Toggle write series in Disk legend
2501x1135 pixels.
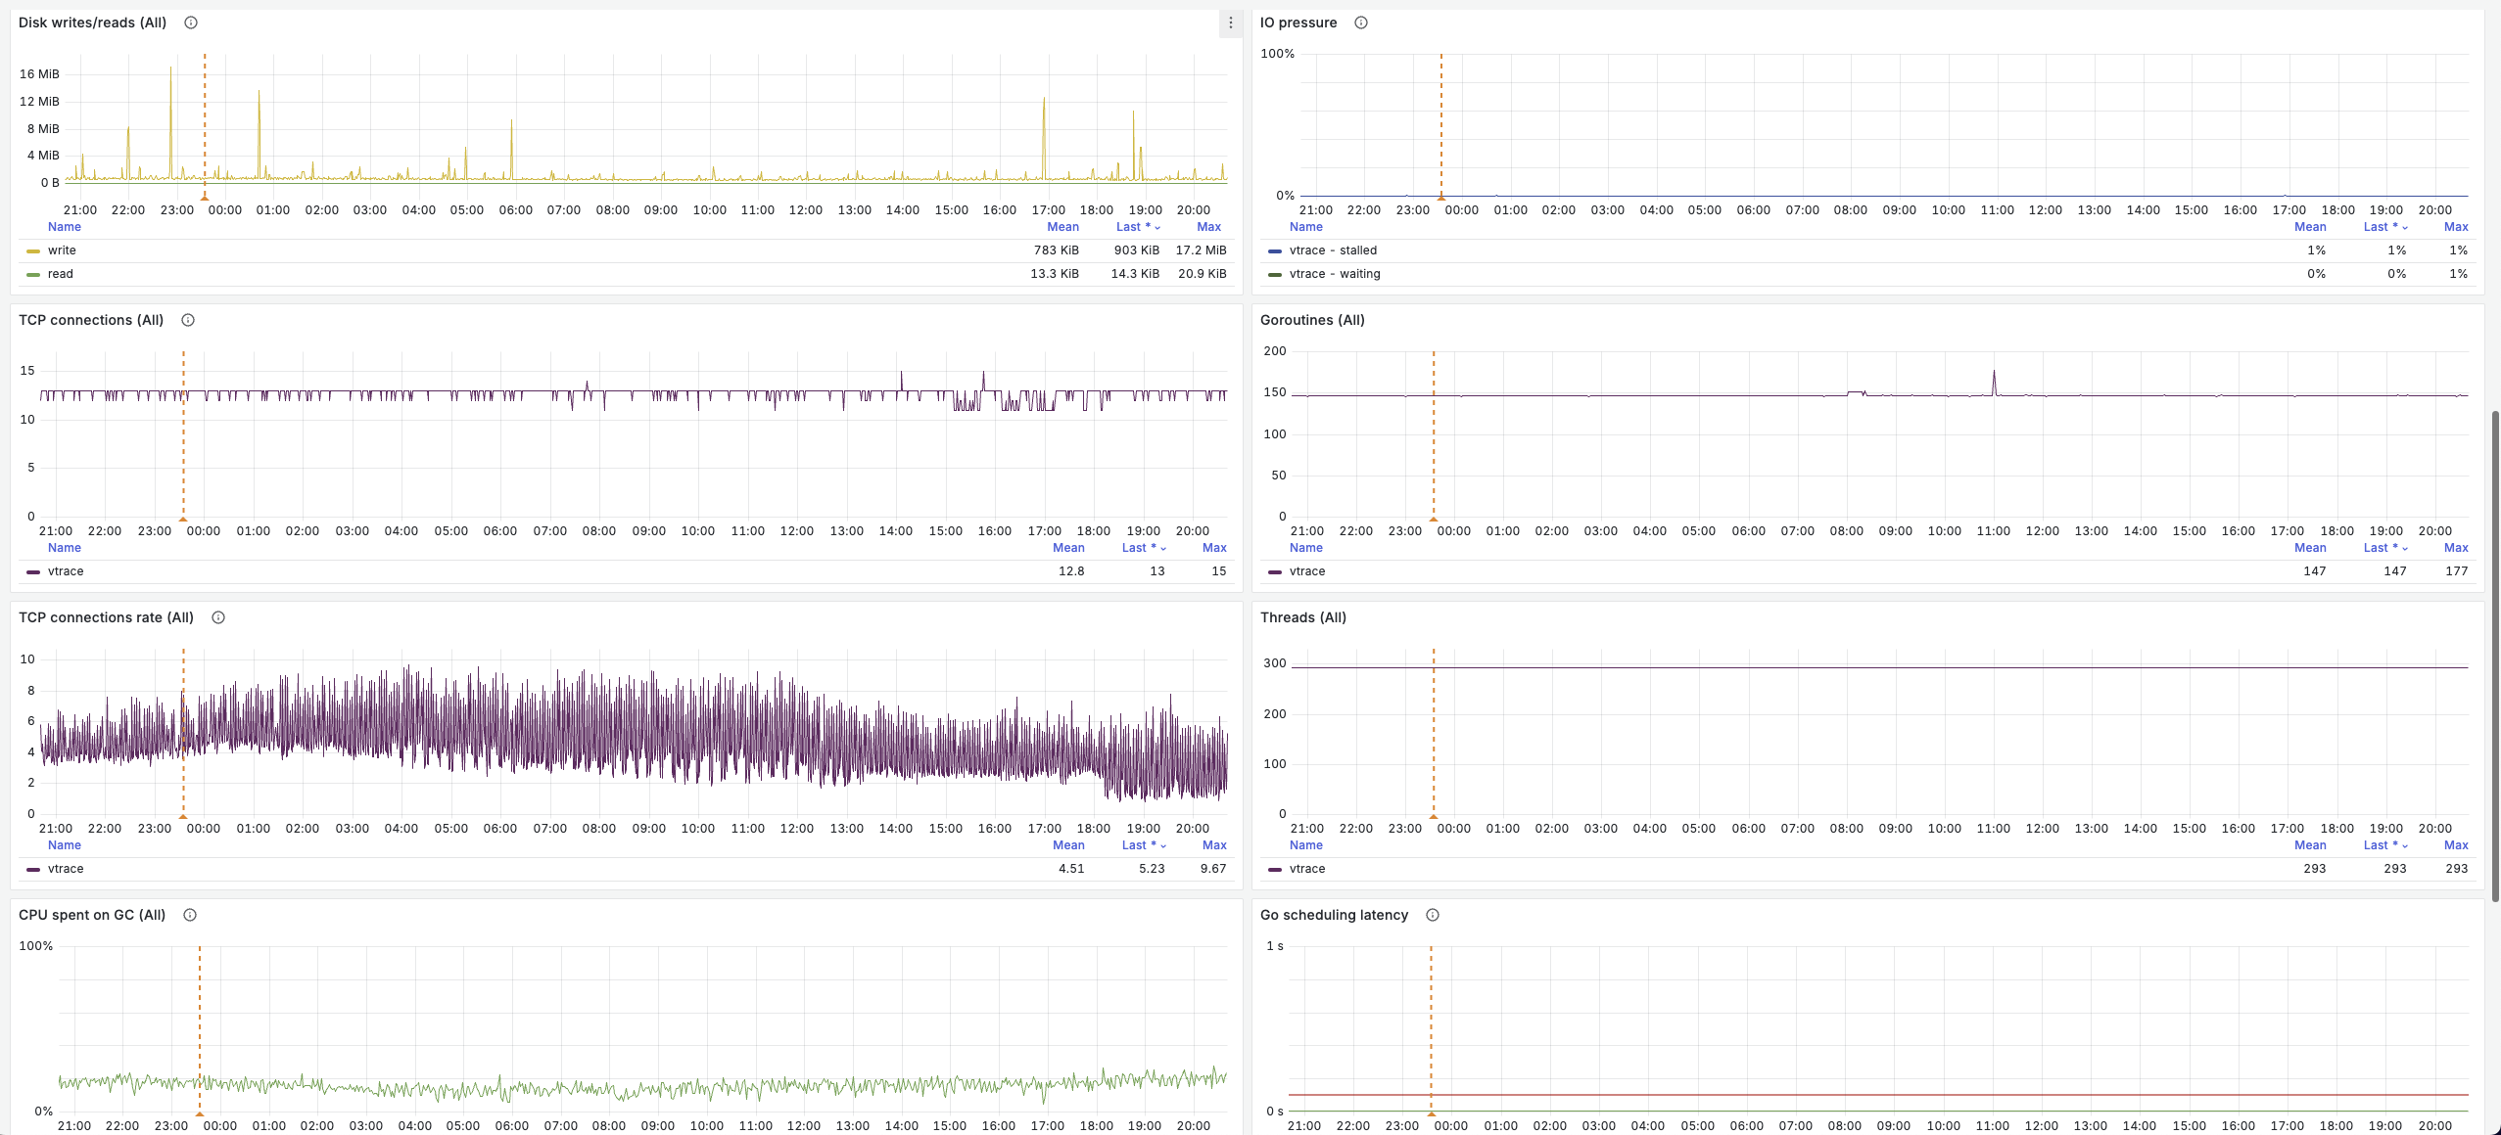(62, 250)
